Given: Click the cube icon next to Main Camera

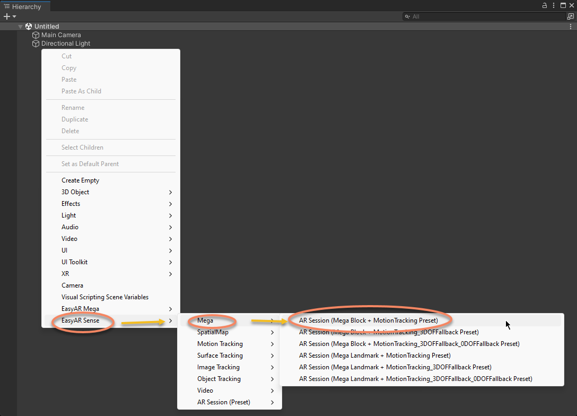Looking at the screenshot, I should point(36,35).
